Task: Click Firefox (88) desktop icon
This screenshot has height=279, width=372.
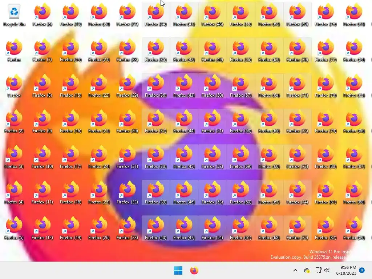Action: click(354, 193)
